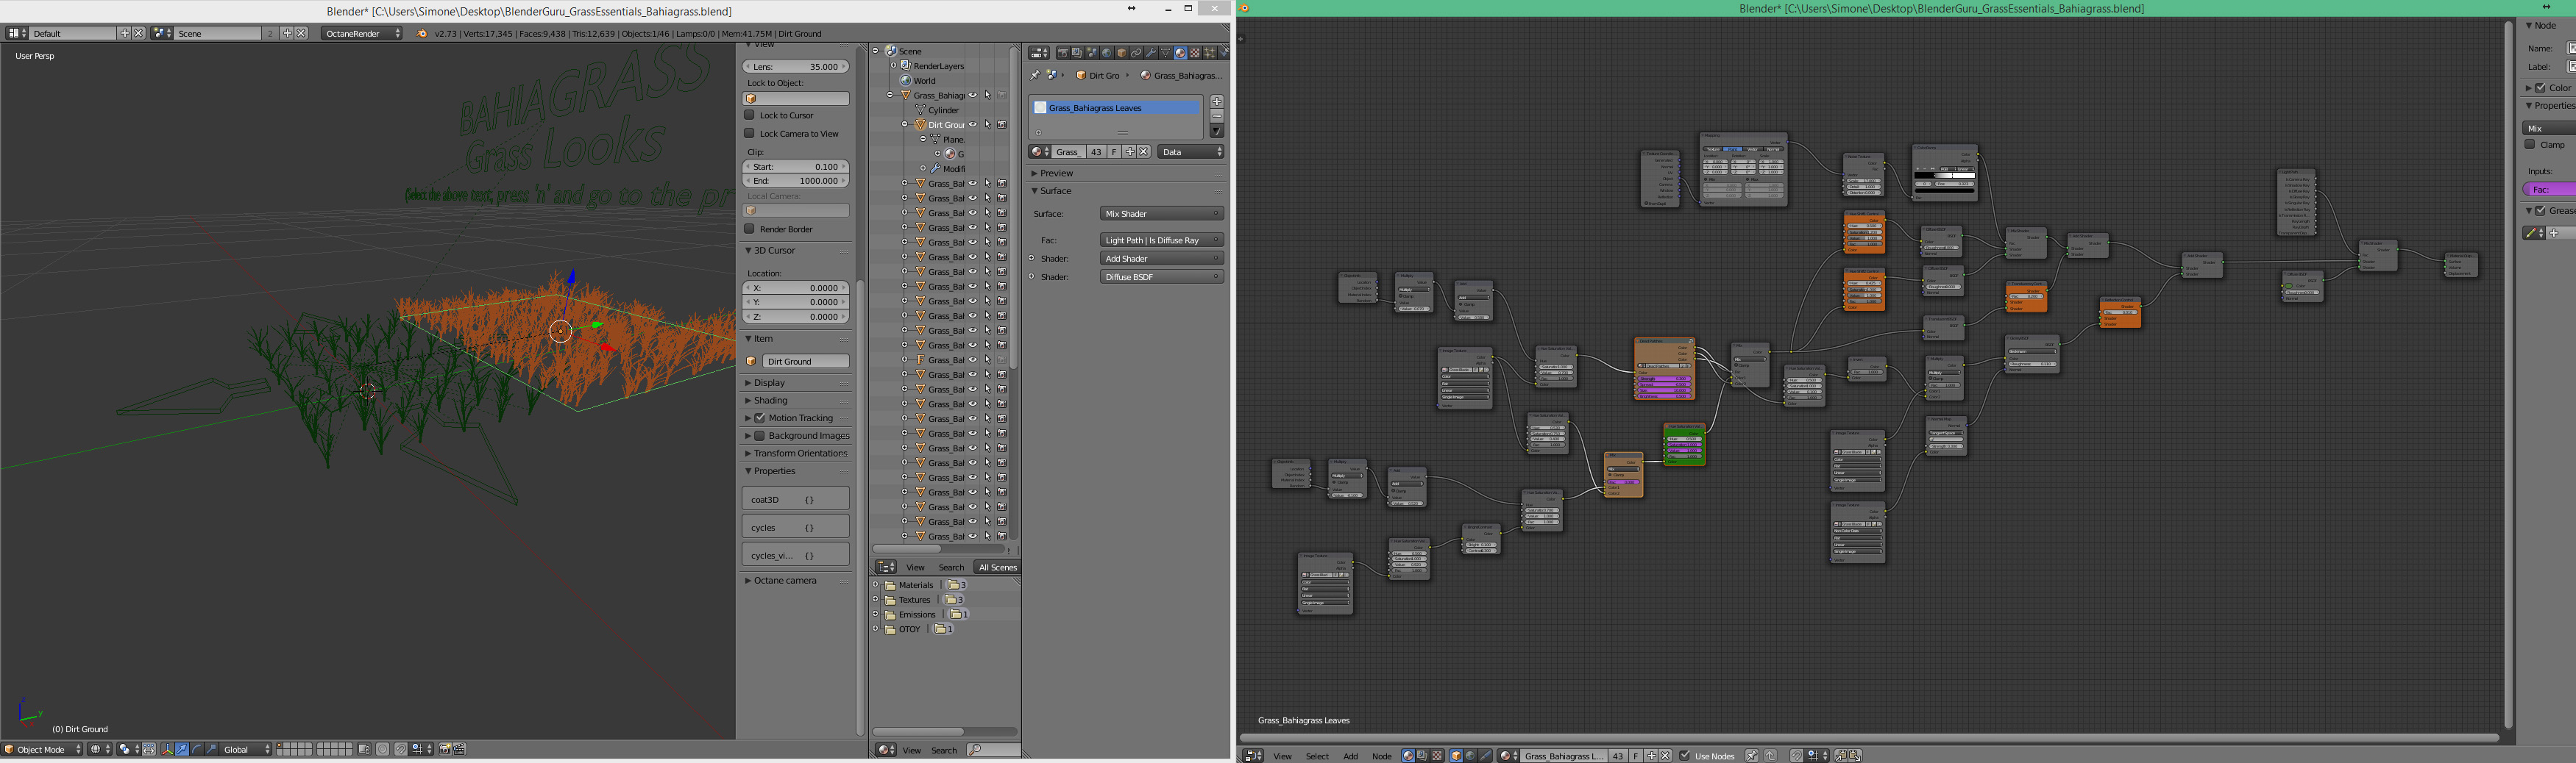Delete the Scene datablock with the X button

301,33
